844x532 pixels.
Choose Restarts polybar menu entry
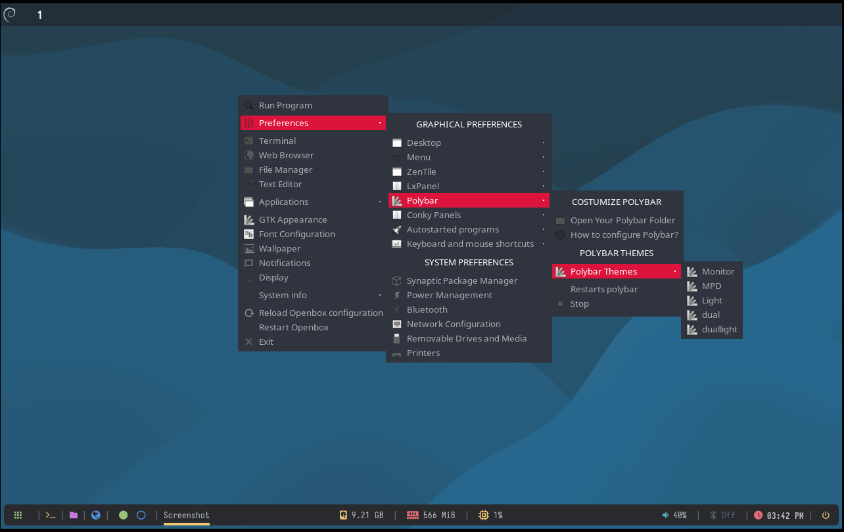click(x=603, y=289)
